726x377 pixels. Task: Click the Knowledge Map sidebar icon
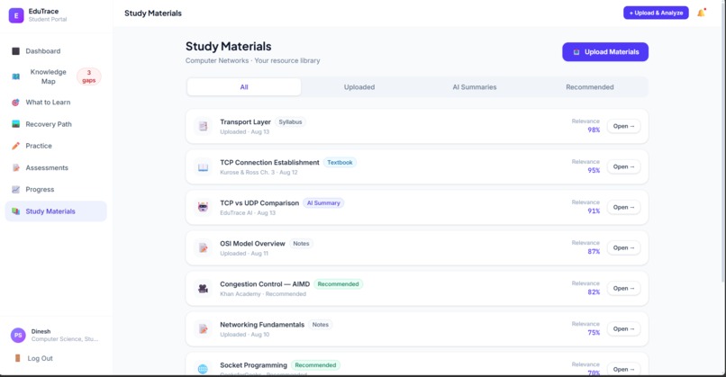click(15, 76)
